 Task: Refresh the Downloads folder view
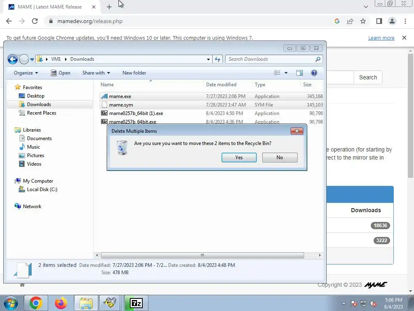coord(217,59)
